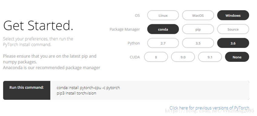Choose Source as package manager

[x=233, y=29]
